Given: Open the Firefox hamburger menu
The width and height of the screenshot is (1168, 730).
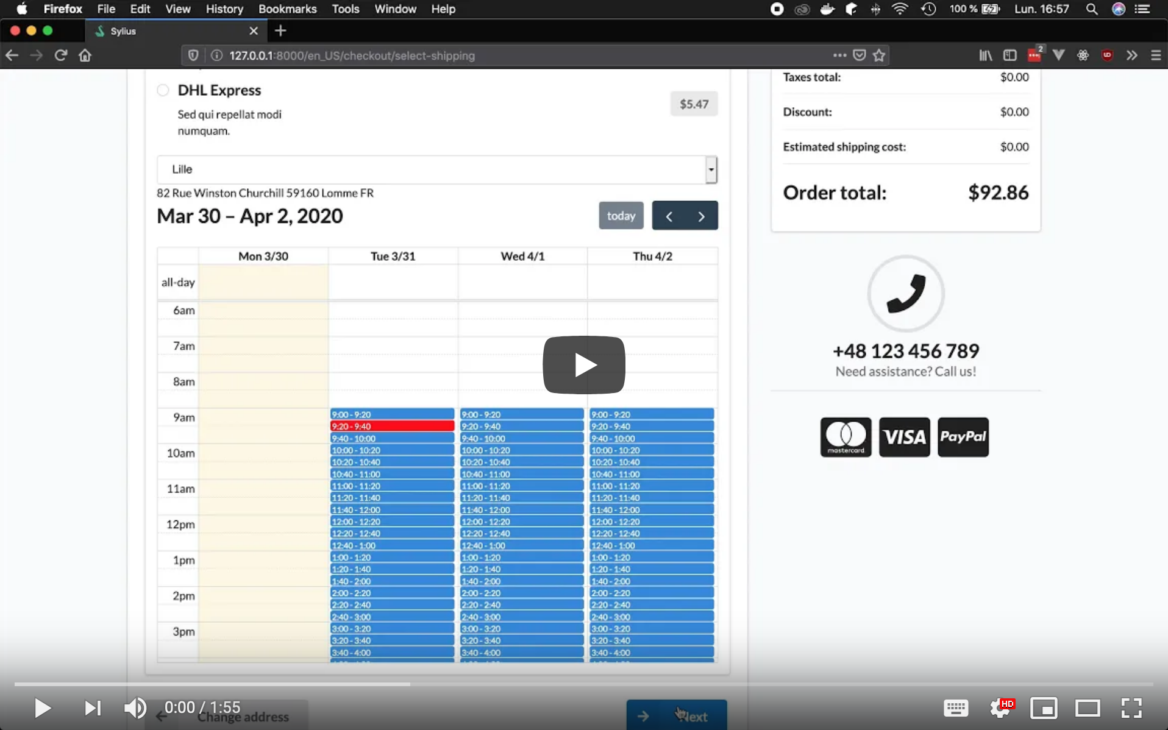Looking at the screenshot, I should pyautogui.click(x=1156, y=55).
